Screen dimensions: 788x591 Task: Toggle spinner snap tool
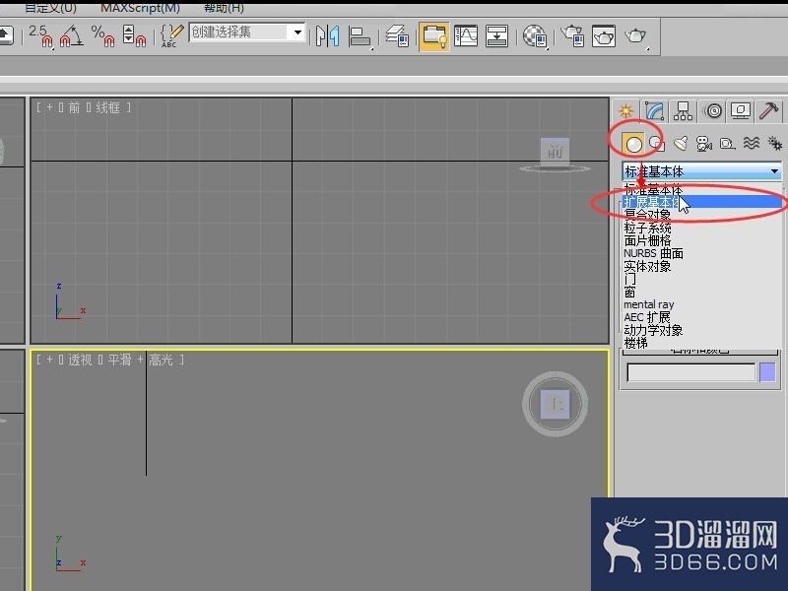pyautogui.click(x=134, y=35)
